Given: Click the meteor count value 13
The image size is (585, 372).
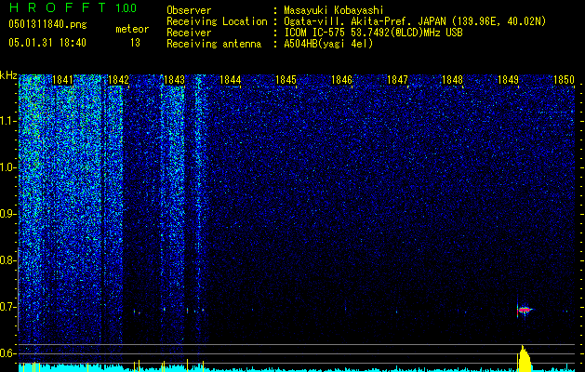Looking at the screenshot, I should tap(135, 43).
